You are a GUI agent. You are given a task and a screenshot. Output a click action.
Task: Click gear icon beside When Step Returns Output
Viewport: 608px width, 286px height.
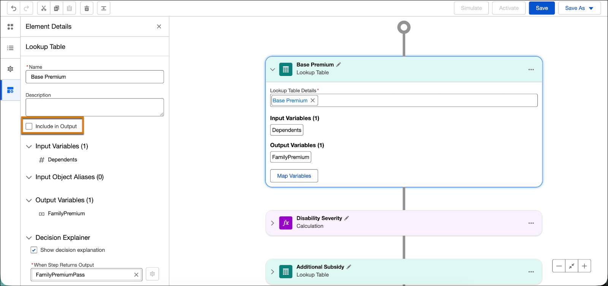(152, 274)
